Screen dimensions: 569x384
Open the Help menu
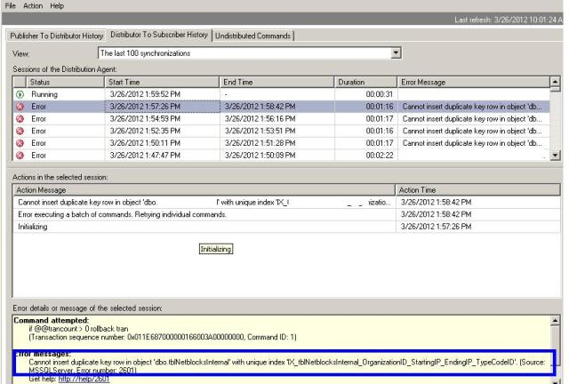click(57, 6)
